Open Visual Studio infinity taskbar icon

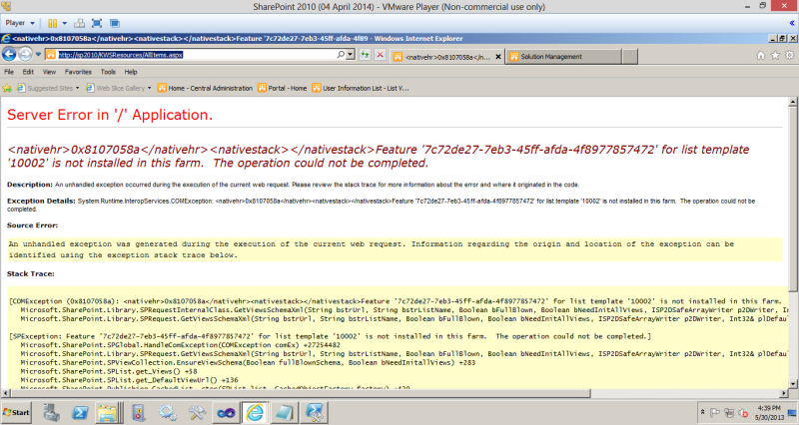click(x=226, y=412)
